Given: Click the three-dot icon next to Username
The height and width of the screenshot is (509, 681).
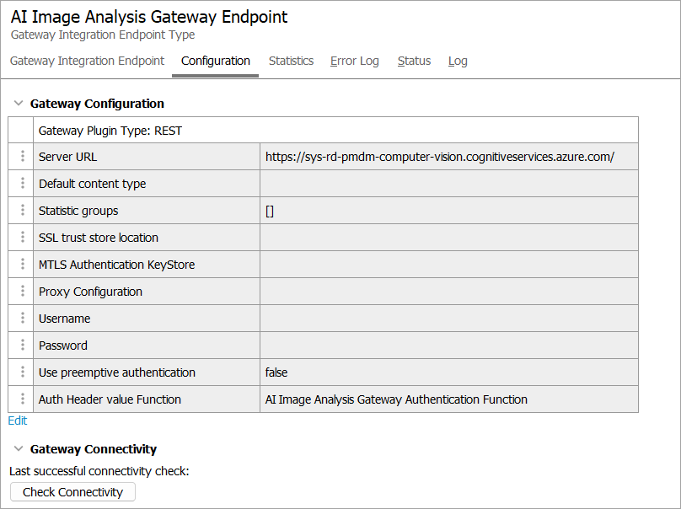Looking at the screenshot, I should 23,319.
